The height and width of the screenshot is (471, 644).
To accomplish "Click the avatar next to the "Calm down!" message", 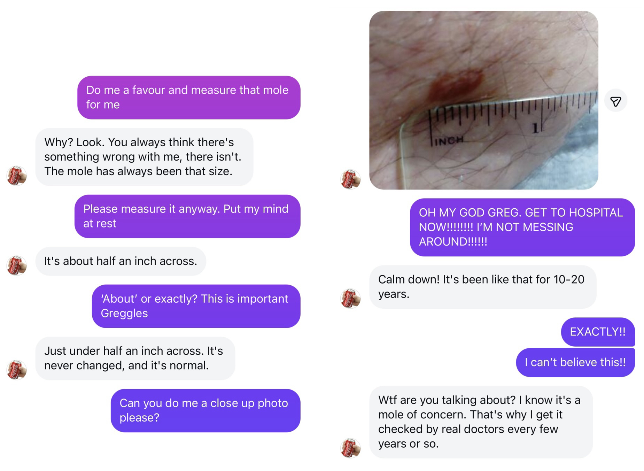I will 350,299.
